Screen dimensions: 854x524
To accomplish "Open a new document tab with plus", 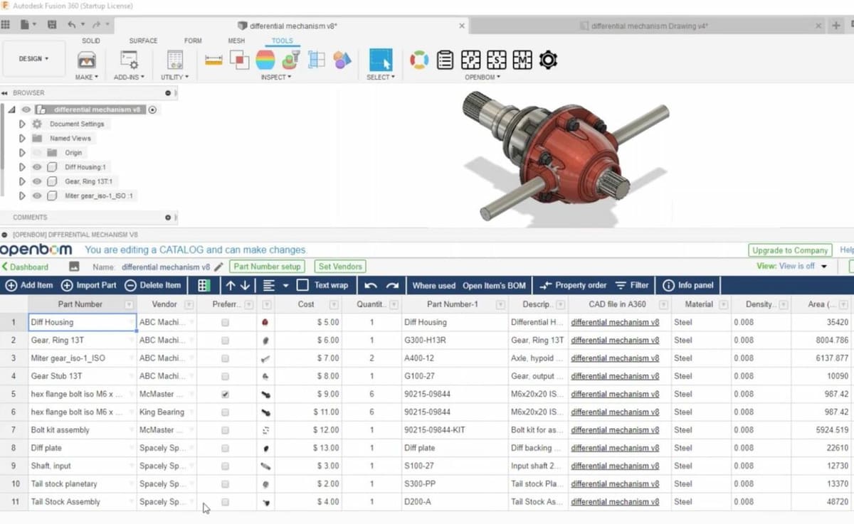I will 835,26.
